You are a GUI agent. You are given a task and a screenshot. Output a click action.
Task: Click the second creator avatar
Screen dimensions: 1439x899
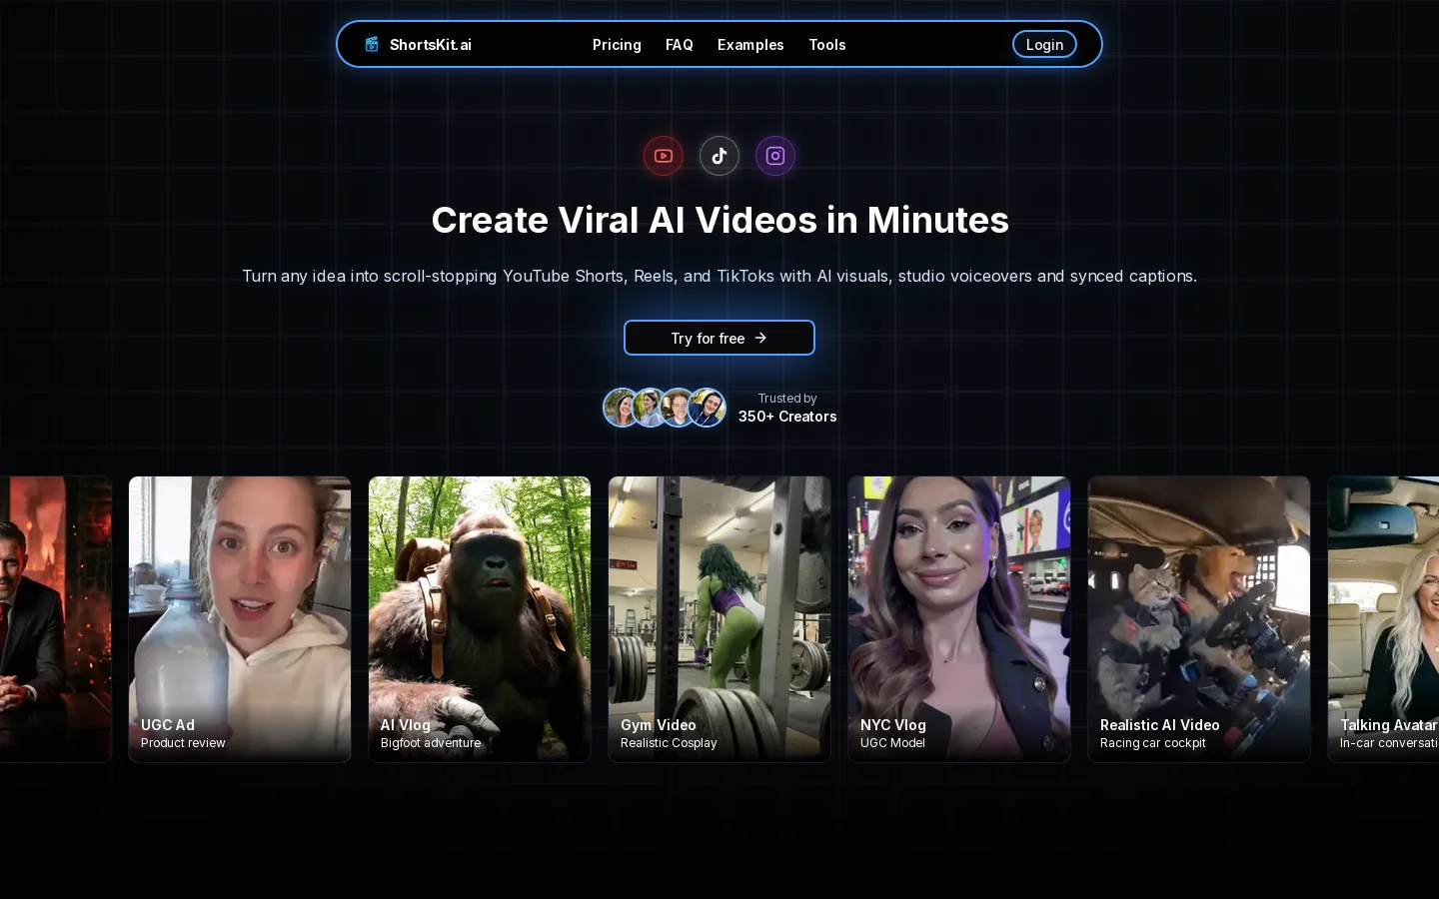(650, 408)
